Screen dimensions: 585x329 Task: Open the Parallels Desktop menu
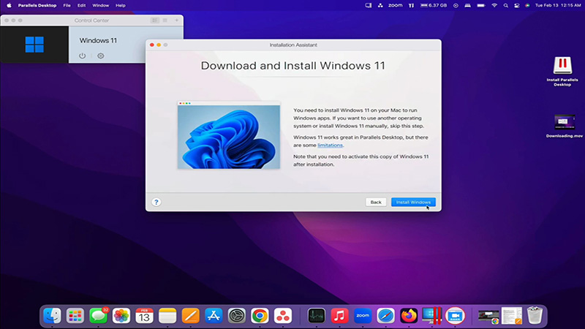pos(37,5)
